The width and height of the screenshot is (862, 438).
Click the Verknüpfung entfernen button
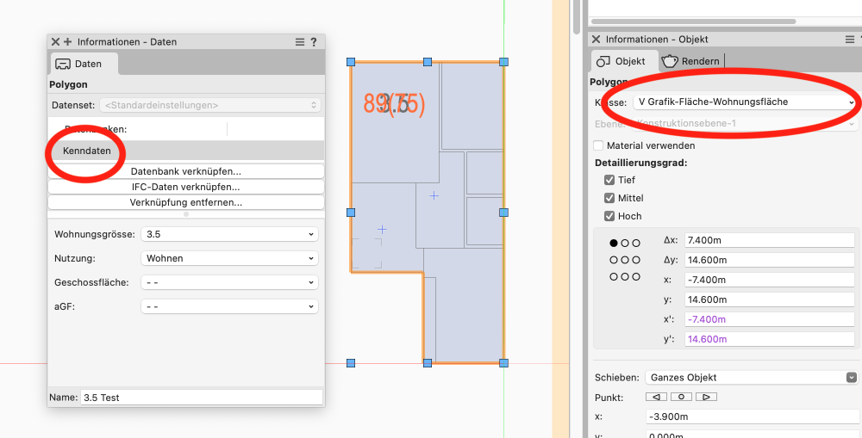[x=185, y=202]
